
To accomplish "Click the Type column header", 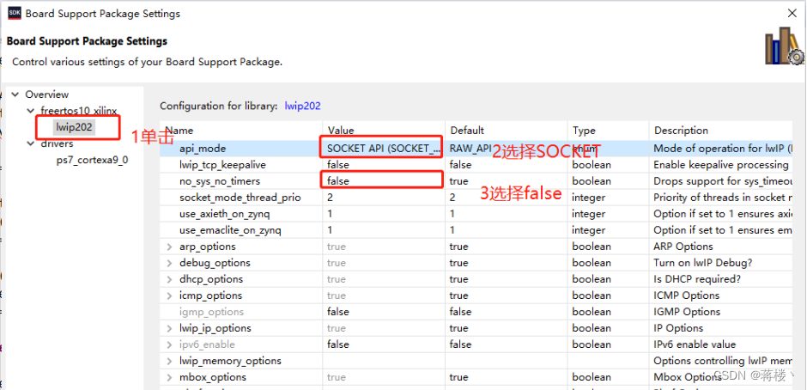I will coord(609,131).
